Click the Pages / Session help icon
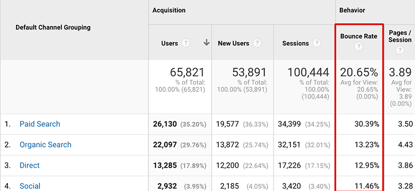Image resolution: width=415 pixels, height=191 pixels. pyautogui.click(x=400, y=50)
